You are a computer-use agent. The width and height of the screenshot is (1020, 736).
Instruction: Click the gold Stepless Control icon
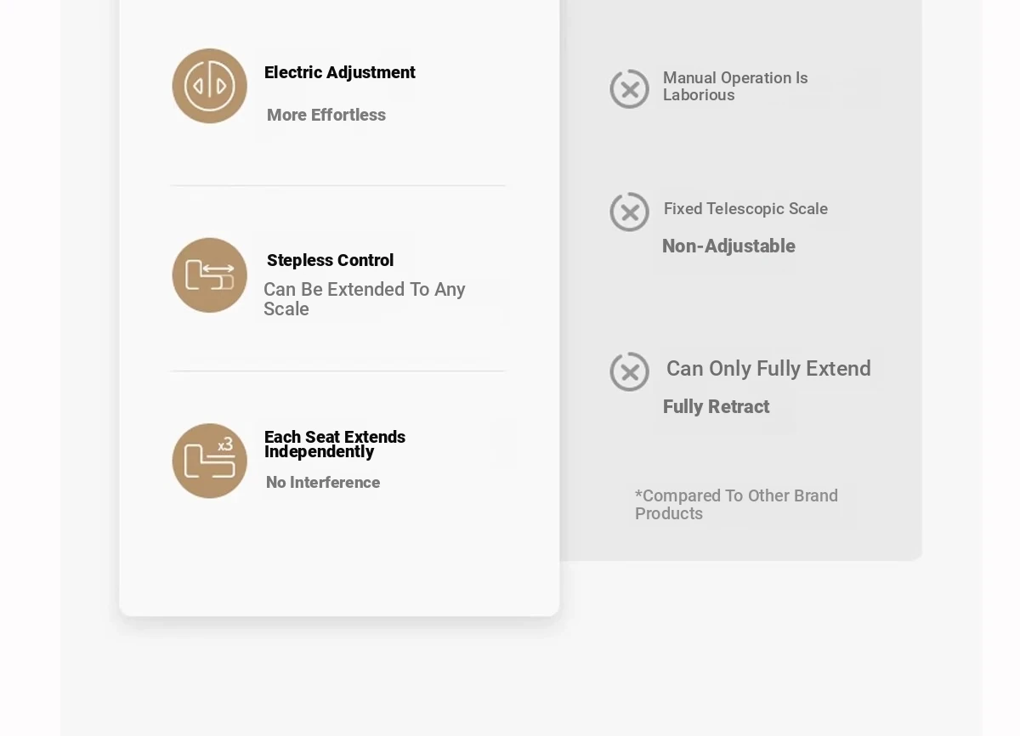pos(210,275)
